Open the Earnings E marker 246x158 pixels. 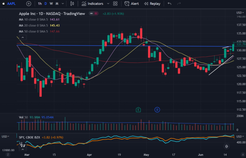pos(138,110)
